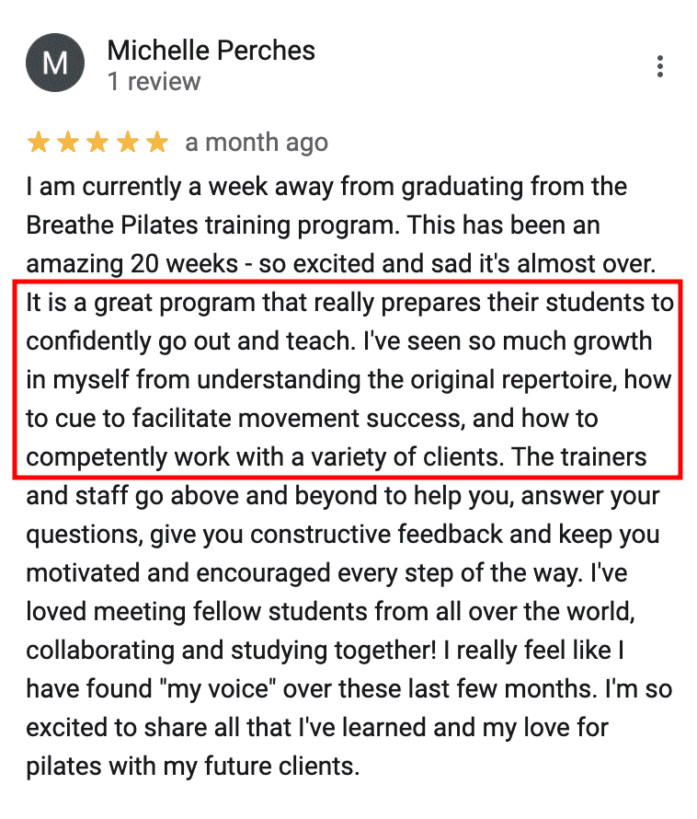
Task: Click the fourth gold rating star
Action: pyautogui.click(x=128, y=142)
